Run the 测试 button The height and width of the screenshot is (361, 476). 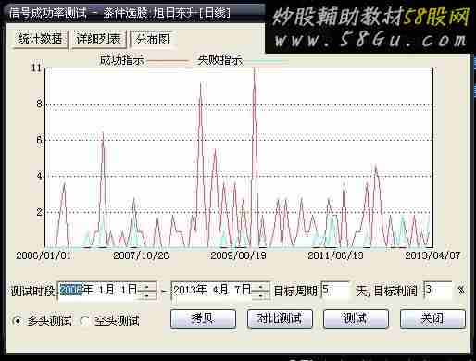coord(356,318)
